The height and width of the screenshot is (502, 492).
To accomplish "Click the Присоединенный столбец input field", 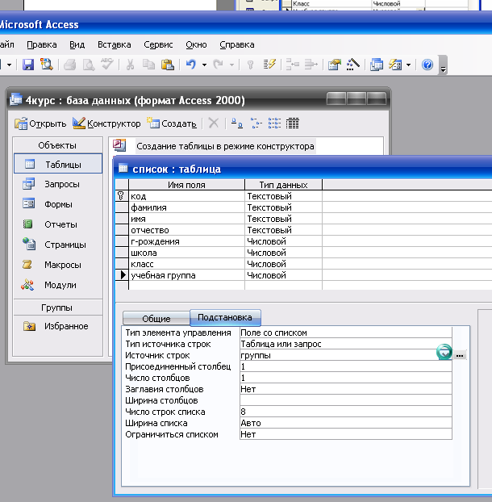I will pyautogui.click(x=346, y=366).
